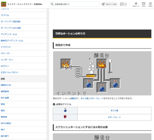Image resolution: width=154 pixels, height=140 pixels.
Task: Open favorites list star icon (お気に入り)
Action: 136,5
